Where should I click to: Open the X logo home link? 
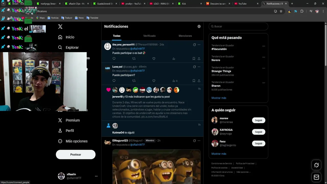pyautogui.click(x=60, y=27)
